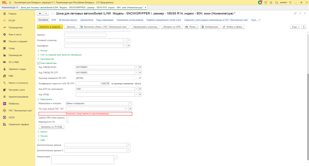Click Заполнить по ТН ВЭД button
This screenshot has width=309, height=166.
(51, 127)
